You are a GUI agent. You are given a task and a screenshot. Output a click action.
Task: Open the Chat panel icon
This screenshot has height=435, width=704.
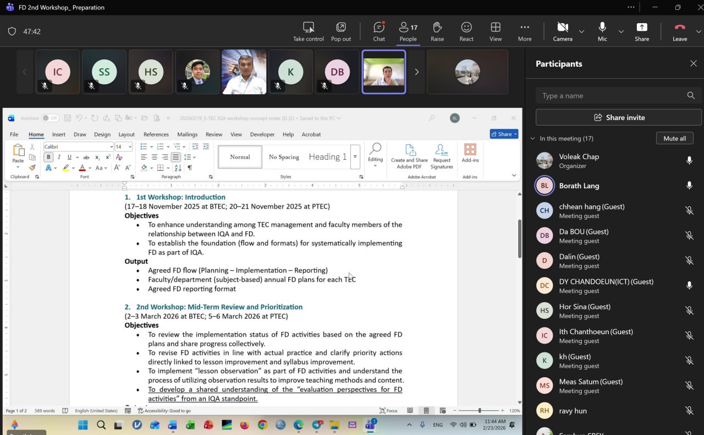(x=379, y=31)
